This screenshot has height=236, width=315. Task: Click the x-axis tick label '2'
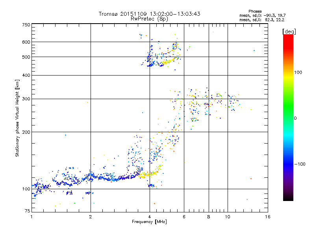(x=91, y=217)
